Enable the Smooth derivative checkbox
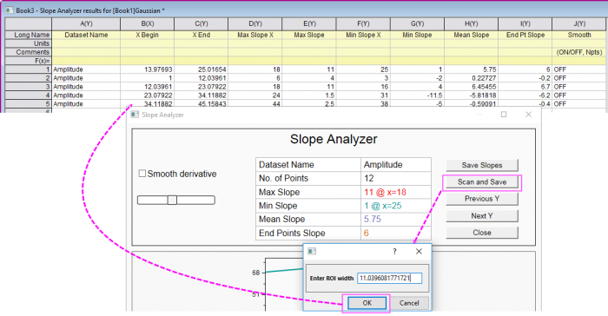 pos(142,174)
